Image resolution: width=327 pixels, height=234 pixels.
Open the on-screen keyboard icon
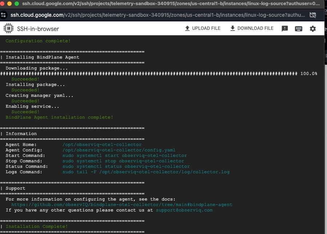click(x=299, y=28)
